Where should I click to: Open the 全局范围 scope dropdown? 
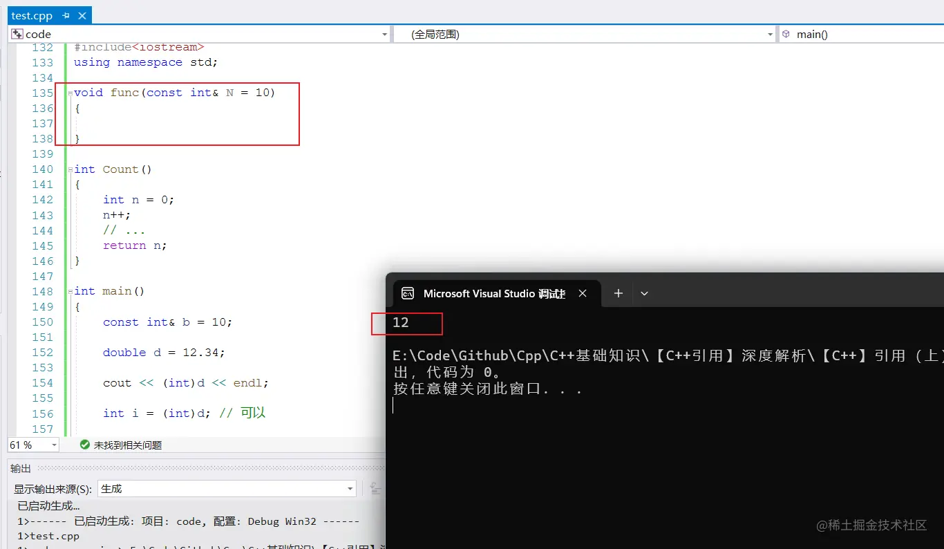tap(771, 34)
